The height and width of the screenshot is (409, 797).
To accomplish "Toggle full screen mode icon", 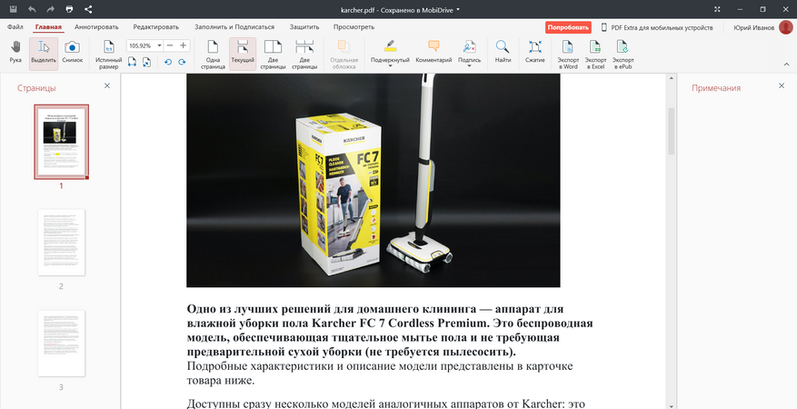I will (717, 9).
